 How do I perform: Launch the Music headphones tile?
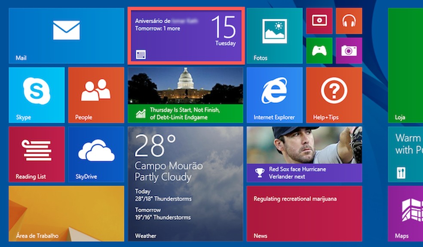(349, 21)
